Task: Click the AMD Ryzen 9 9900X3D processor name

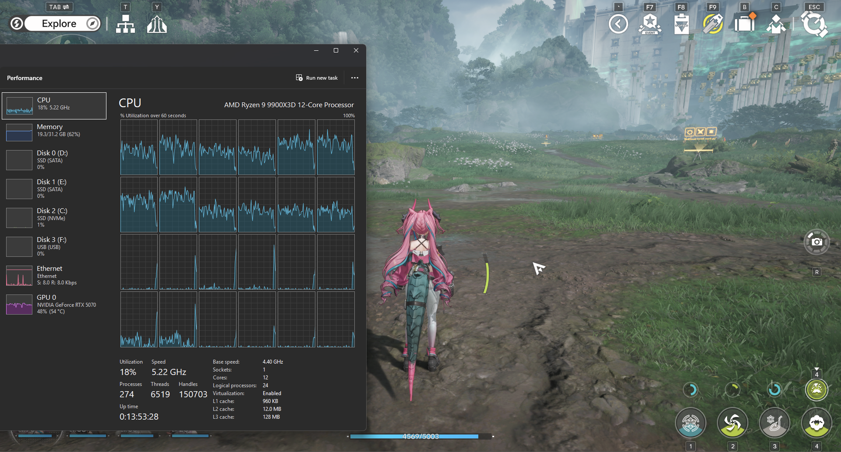Action: point(289,105)
